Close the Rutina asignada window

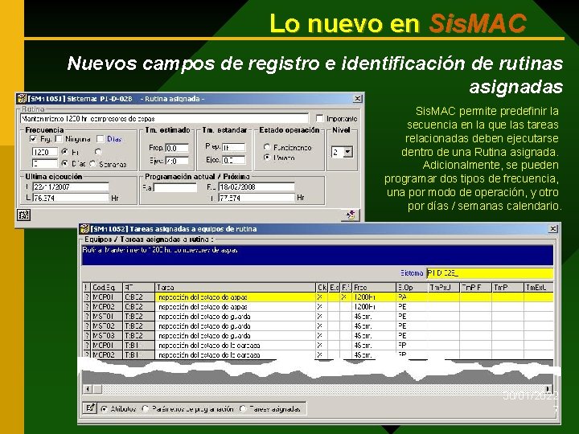[x=357, y=99]
